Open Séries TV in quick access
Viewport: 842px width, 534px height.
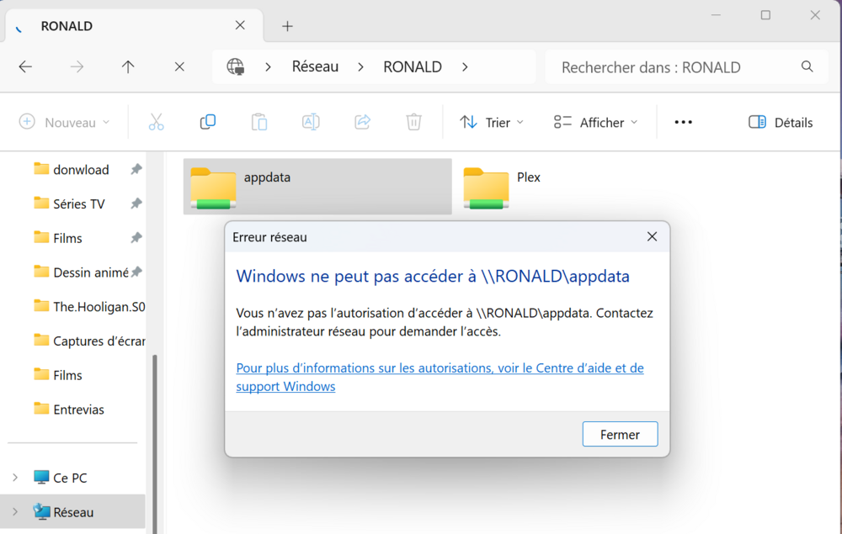pyautogui.click(x=78, y=204)
